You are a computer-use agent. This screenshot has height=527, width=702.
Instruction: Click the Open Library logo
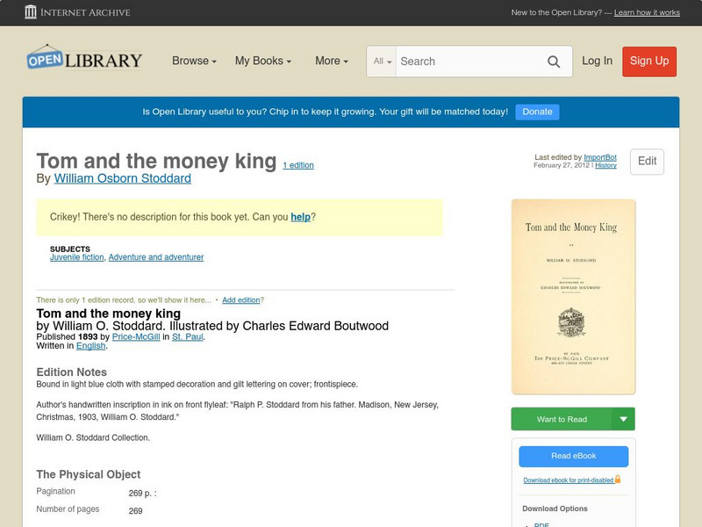pos(84,61)
